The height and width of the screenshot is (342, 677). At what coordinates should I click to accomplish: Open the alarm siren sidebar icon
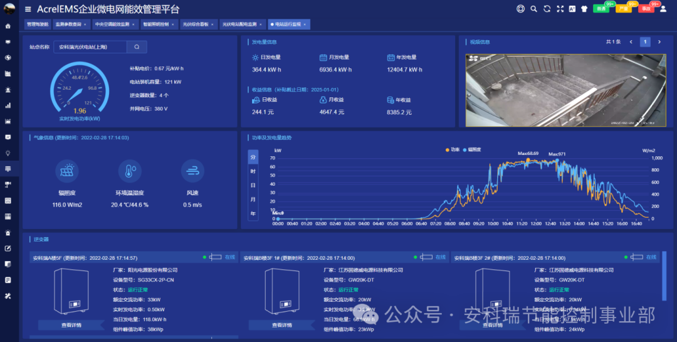pos(8,90)
